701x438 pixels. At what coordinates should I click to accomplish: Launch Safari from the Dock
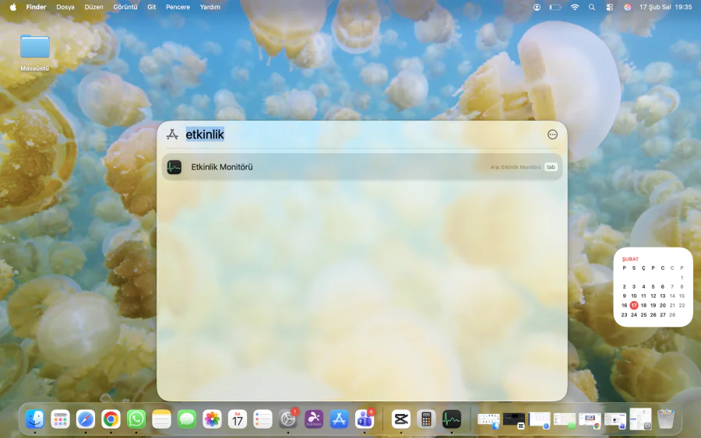86,419
